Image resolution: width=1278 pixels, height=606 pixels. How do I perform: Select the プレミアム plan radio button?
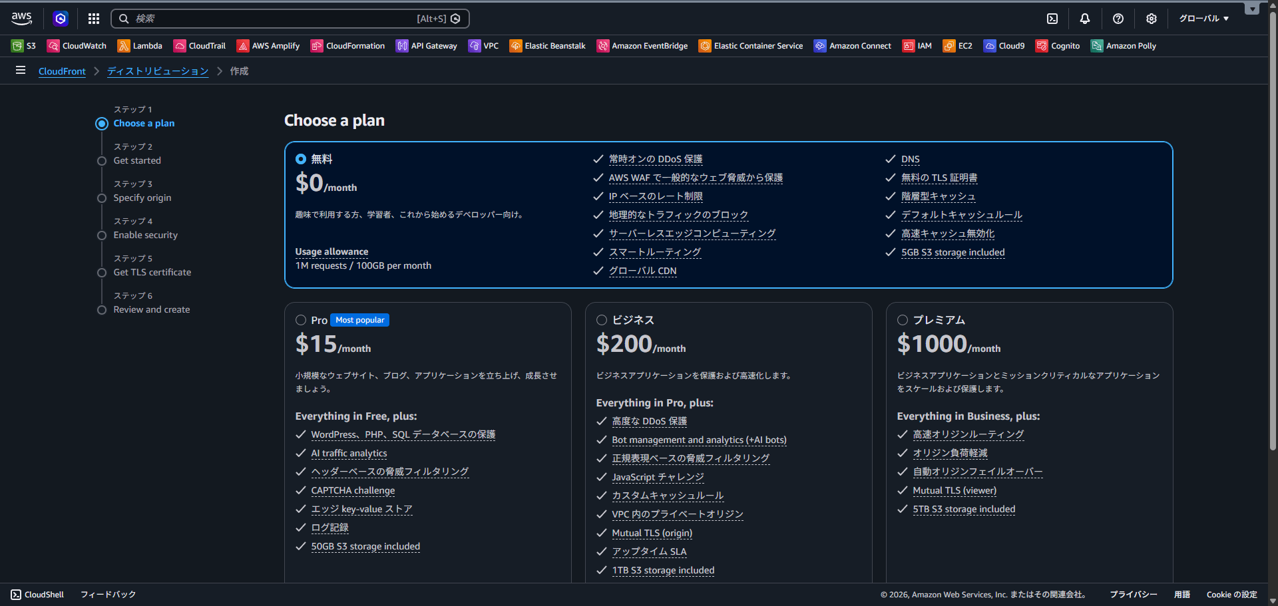coord(903,320)
